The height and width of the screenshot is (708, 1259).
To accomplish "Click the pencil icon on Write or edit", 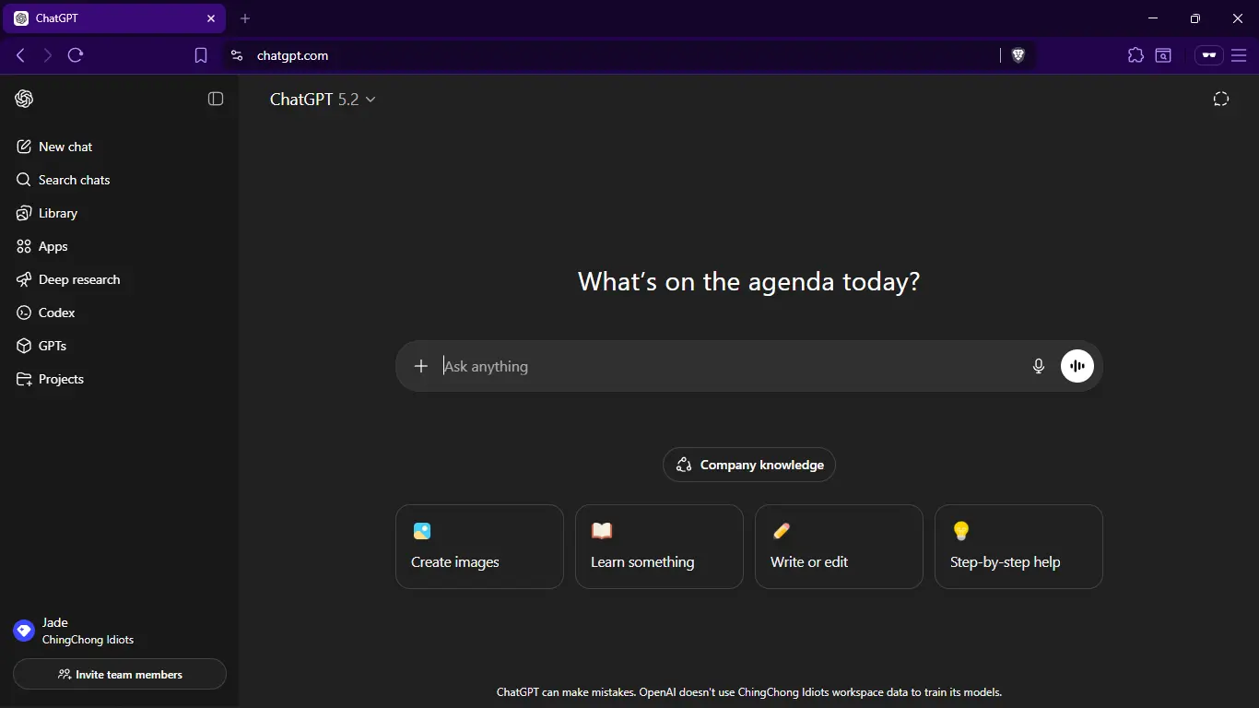I will [782, 531].
